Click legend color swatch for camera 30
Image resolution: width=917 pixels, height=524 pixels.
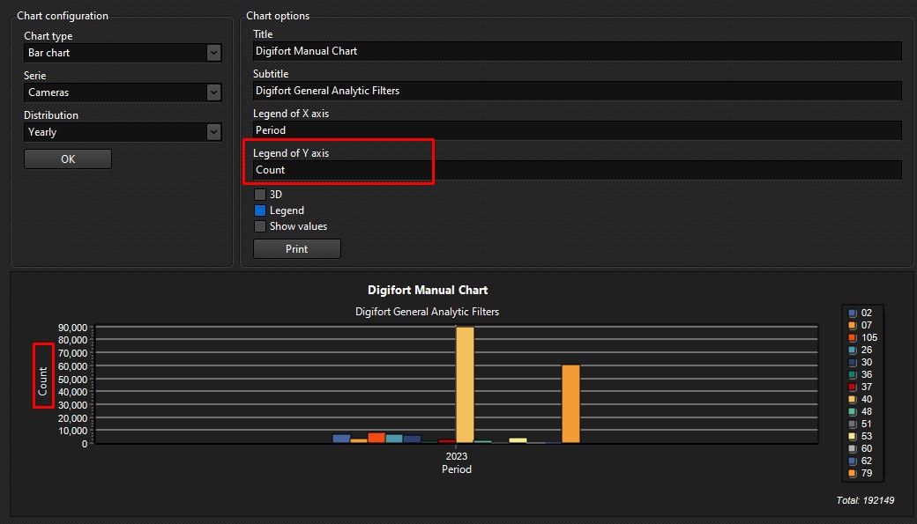(x=852, y=362)
